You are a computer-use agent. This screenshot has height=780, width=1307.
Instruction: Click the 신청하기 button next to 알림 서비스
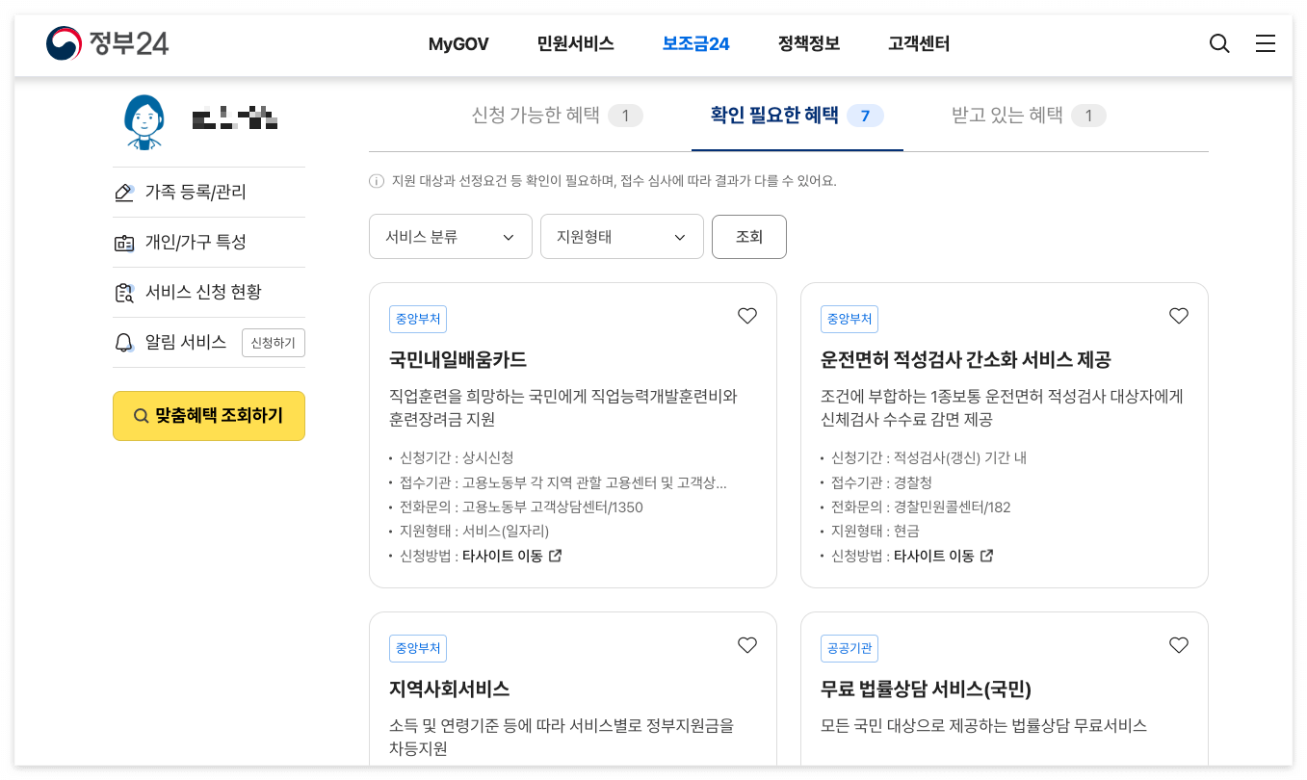(x=274, y=343)
